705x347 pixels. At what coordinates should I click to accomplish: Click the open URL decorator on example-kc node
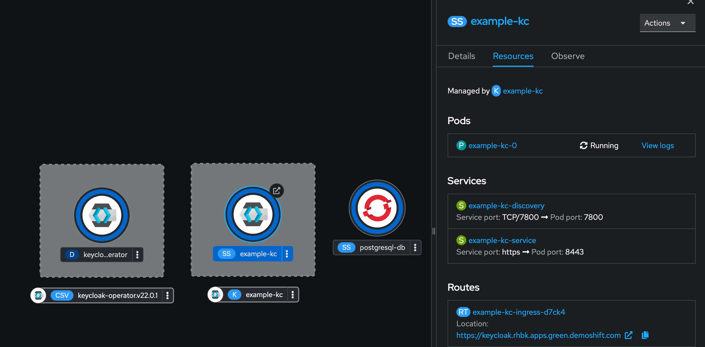[277, 191]
